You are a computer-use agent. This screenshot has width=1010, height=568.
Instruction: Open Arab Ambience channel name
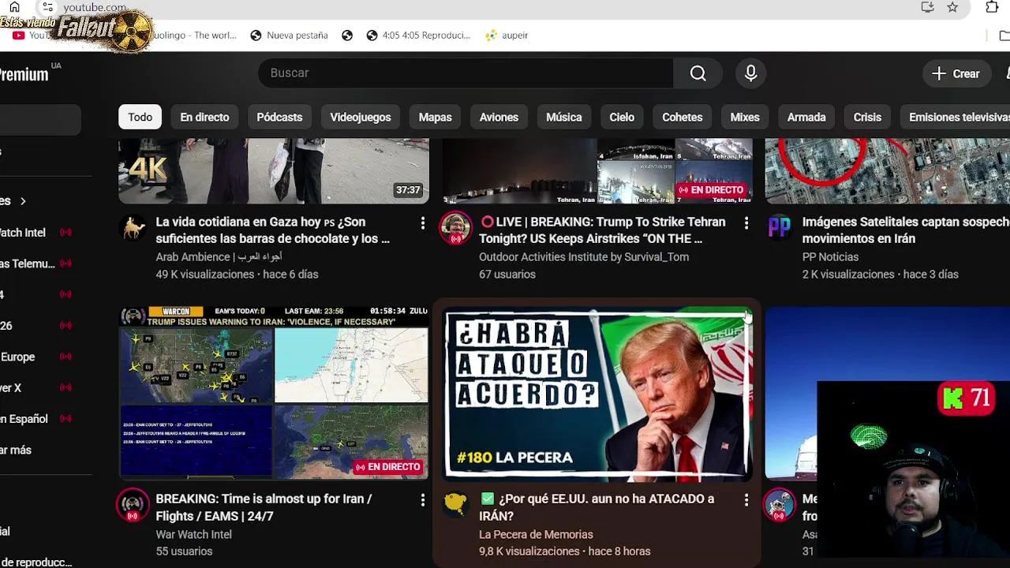click(219, 257)
